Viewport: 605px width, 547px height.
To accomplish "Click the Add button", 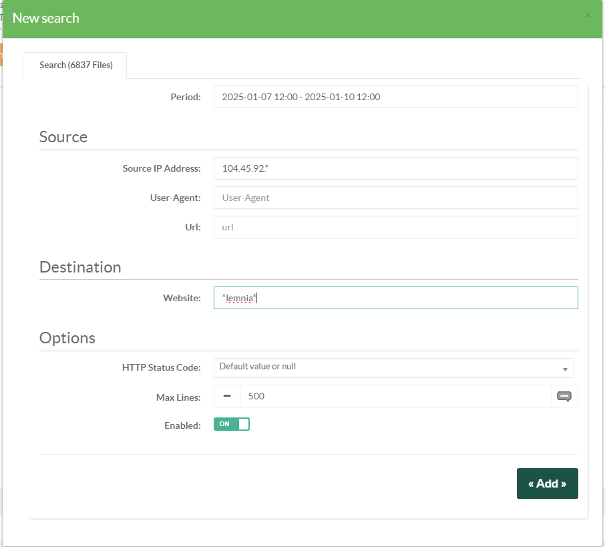I will [x=547, y=484].
